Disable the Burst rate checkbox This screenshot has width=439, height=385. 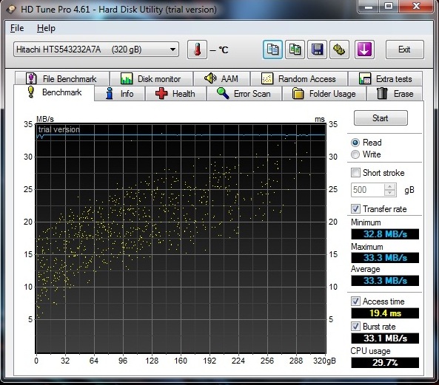point(355,327)
